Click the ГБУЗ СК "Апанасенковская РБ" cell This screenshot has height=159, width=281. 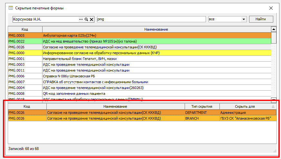pyautogui.click(x=248, y=118)
